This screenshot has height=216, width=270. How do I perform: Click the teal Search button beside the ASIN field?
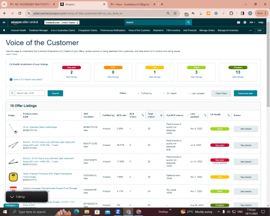[x=55, y=93]
